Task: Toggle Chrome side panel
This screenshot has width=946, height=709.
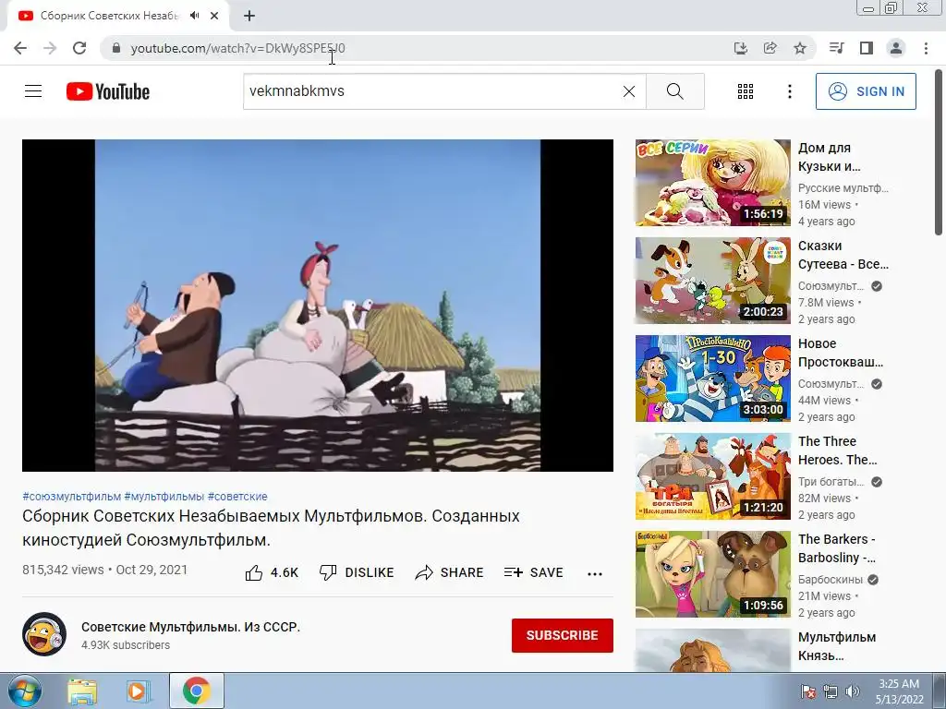Action: [x=867, y=48]
